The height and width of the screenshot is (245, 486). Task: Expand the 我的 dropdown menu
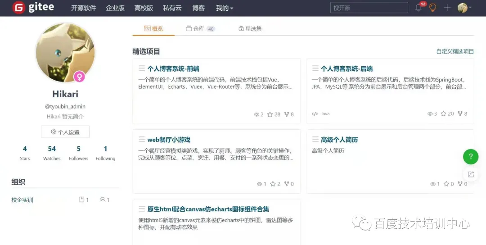[225, 8]
